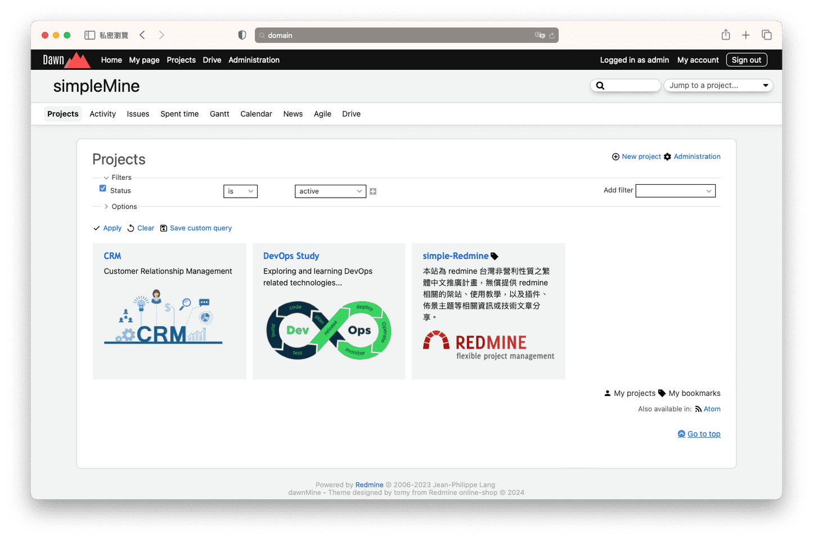
Task: Click the green plus to add another status value
Action: (372, 191)
